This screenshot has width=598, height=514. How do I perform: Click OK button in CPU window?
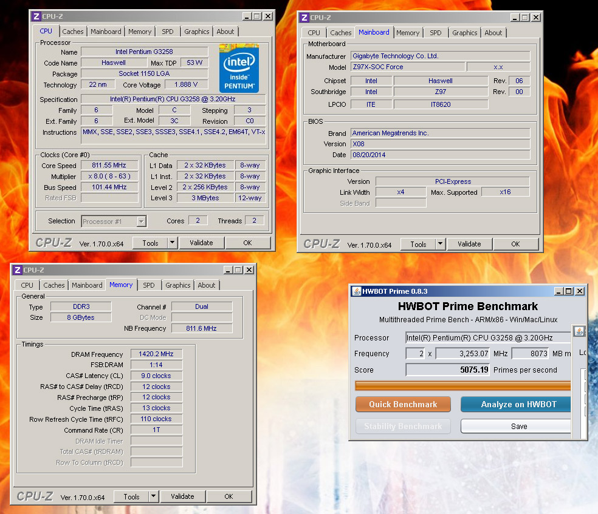tap(247, 243)
